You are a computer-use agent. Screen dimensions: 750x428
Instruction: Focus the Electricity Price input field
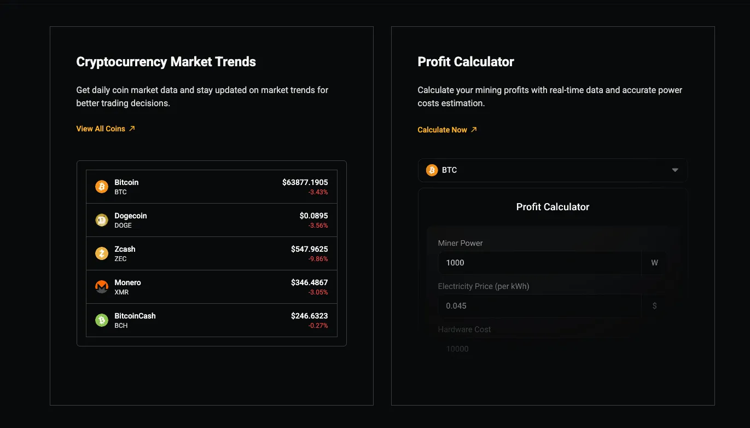(539, 306)
